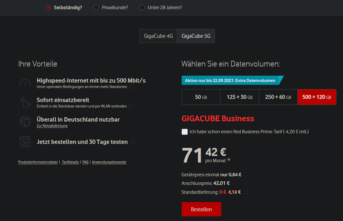This screenshot has height=221, width=343.
Task: Open the Anwendungsbeispiele link
Action: (x=109, y=162)
